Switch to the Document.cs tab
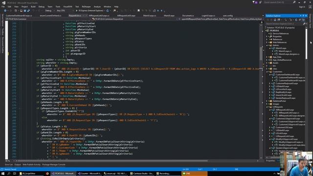313x176 pixels. pos(188,16)
